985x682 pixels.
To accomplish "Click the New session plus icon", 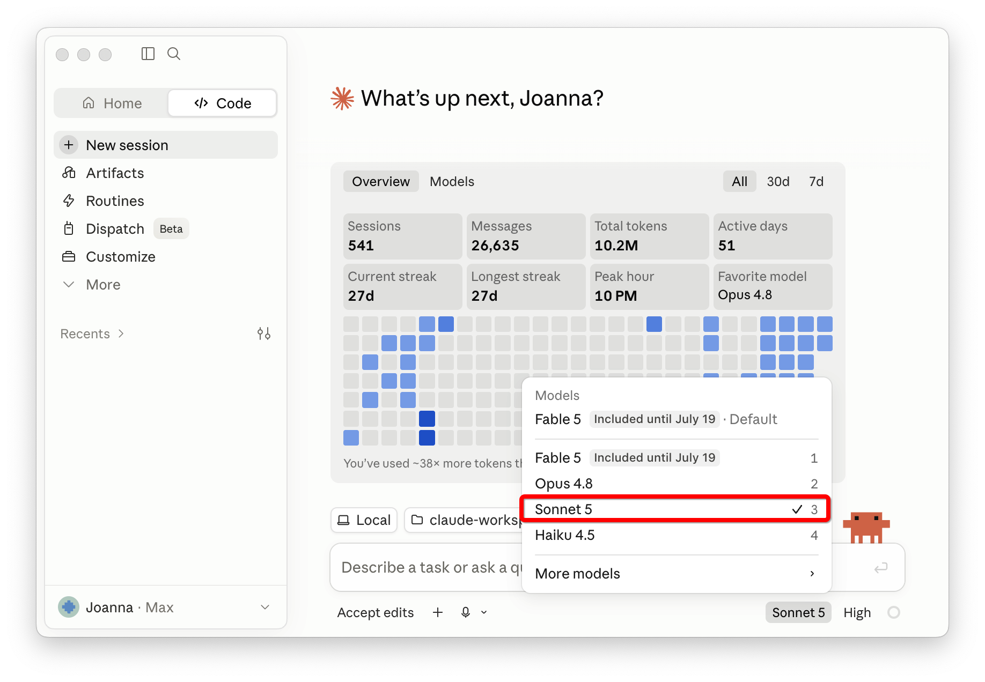I will [x=69, y=145].
